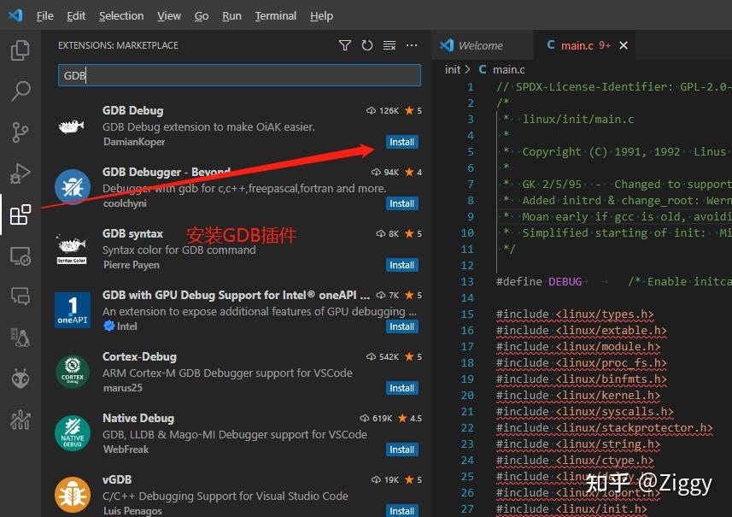Clear the extensions search results
Viewport: 732px width, 517px height.
pos(388,45)
